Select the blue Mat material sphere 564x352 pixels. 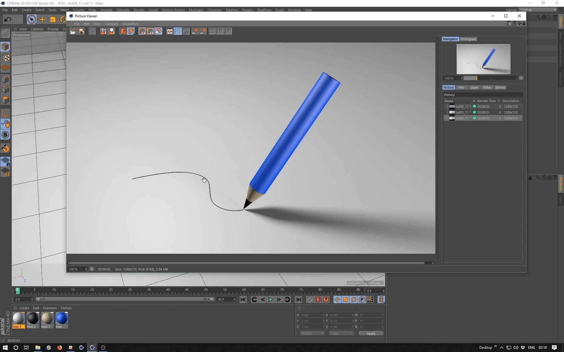(x=62, y=319)
